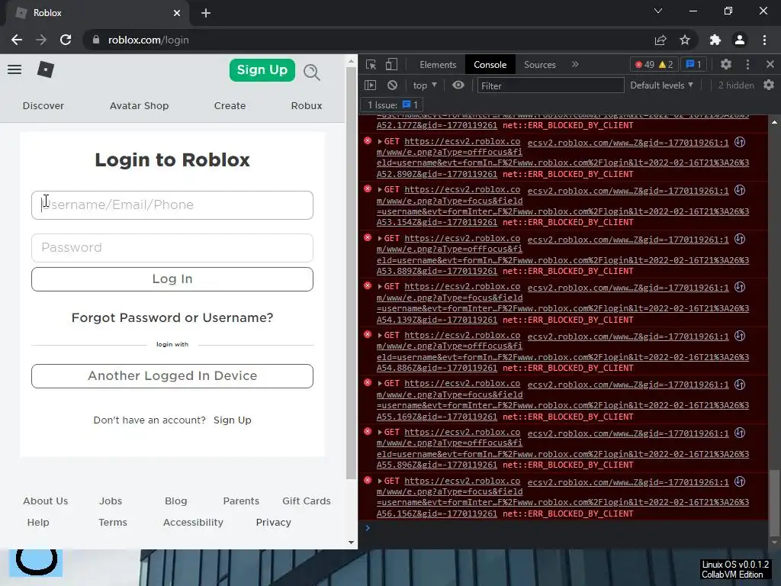Click the console vertical scrollbar thumb
The height and width of the screenshot is (586, 781).
[774, 501]
